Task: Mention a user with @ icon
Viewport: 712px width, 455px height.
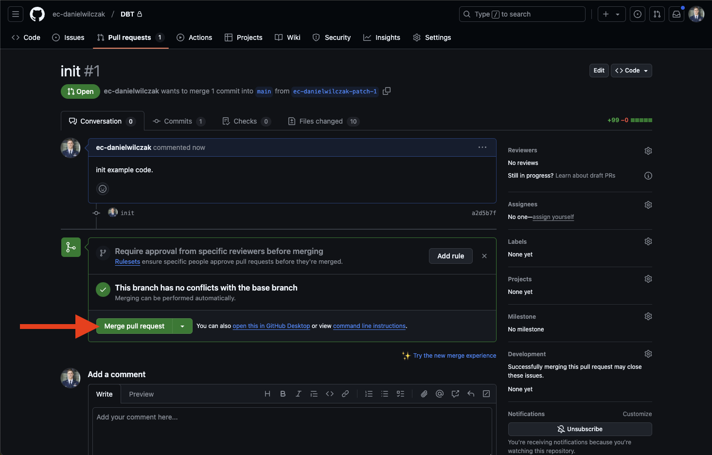Action: click(x=440, y=394)
